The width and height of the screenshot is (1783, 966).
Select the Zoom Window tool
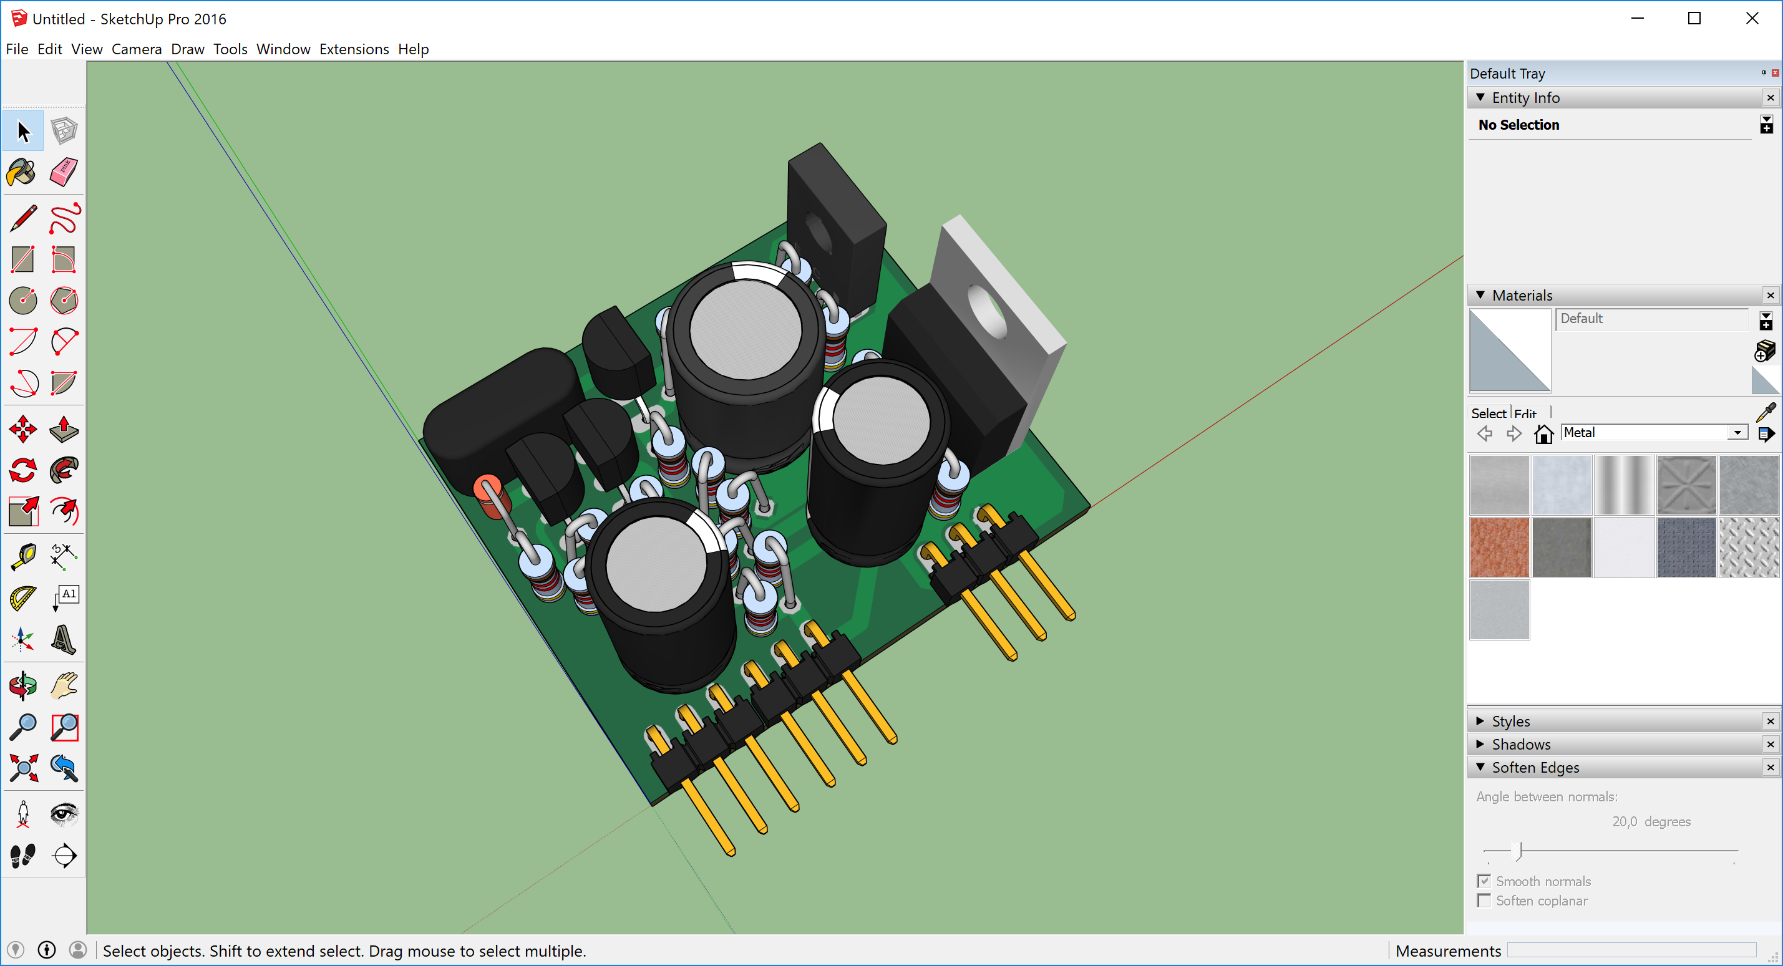click(x=64, y=727)
